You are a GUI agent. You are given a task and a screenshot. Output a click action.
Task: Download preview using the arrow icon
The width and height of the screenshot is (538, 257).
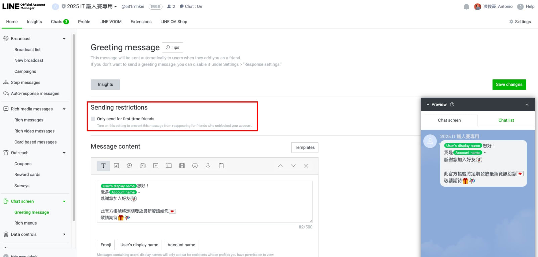527,105
